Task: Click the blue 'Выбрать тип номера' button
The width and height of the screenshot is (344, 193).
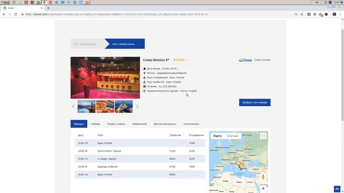Action: click(x=255, y=102)
